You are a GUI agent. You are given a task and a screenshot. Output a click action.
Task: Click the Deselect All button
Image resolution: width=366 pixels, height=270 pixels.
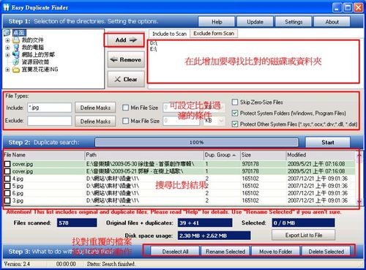(x=175, y=252)
